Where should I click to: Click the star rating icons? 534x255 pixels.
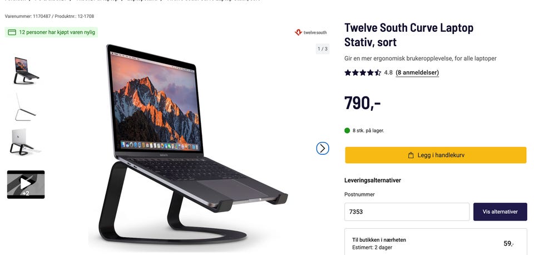coord(363,72)
